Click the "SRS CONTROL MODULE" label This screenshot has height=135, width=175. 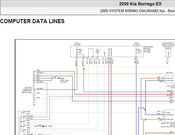click(x=168, y=47)
